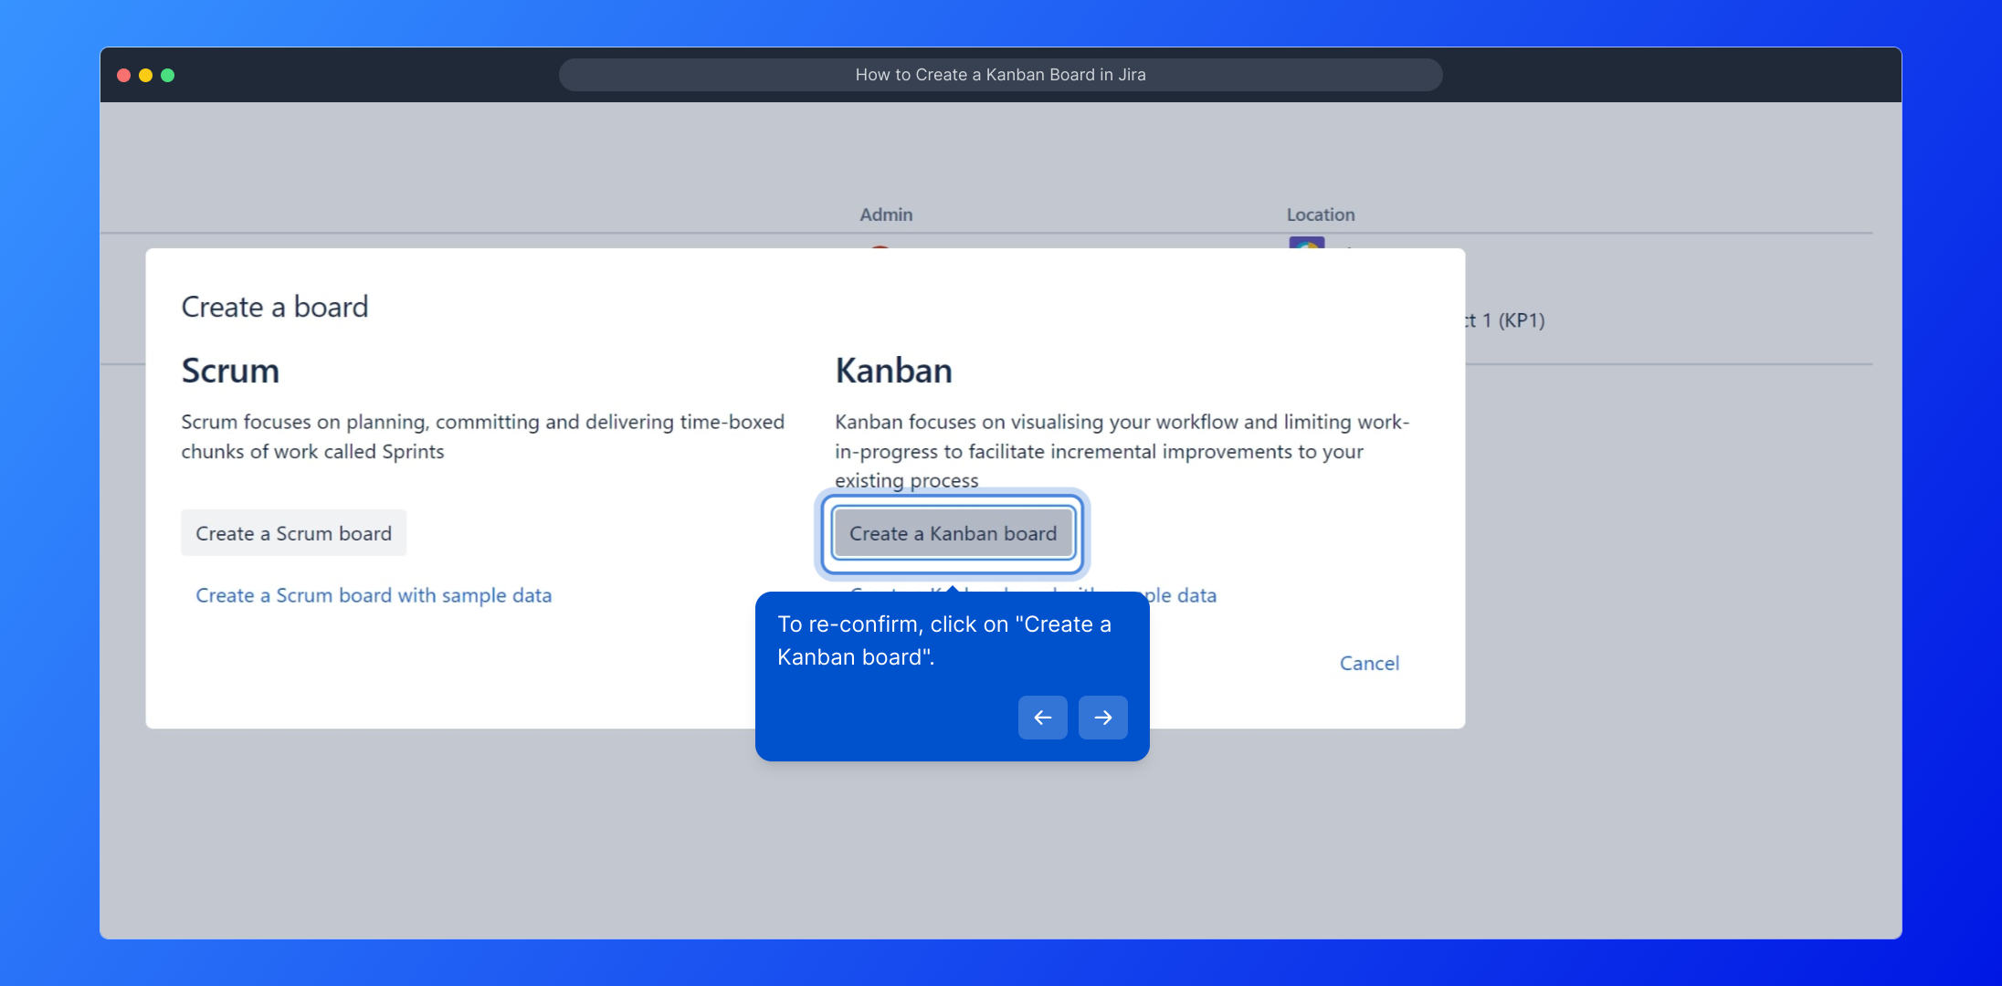Click the "To re-confirm" tooltip text
2002x986 pixels.
click(x=943, y=640)
